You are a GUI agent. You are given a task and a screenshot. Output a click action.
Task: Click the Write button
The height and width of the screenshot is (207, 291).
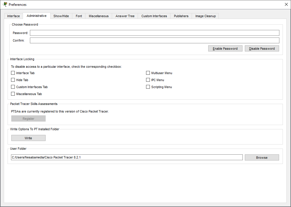coord(28,138)
